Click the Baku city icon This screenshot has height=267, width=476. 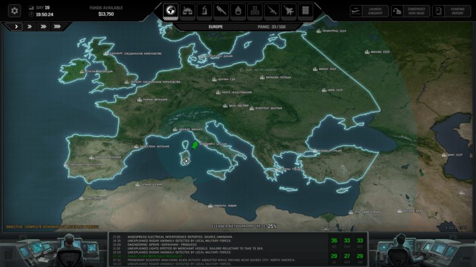pos(444,155)
